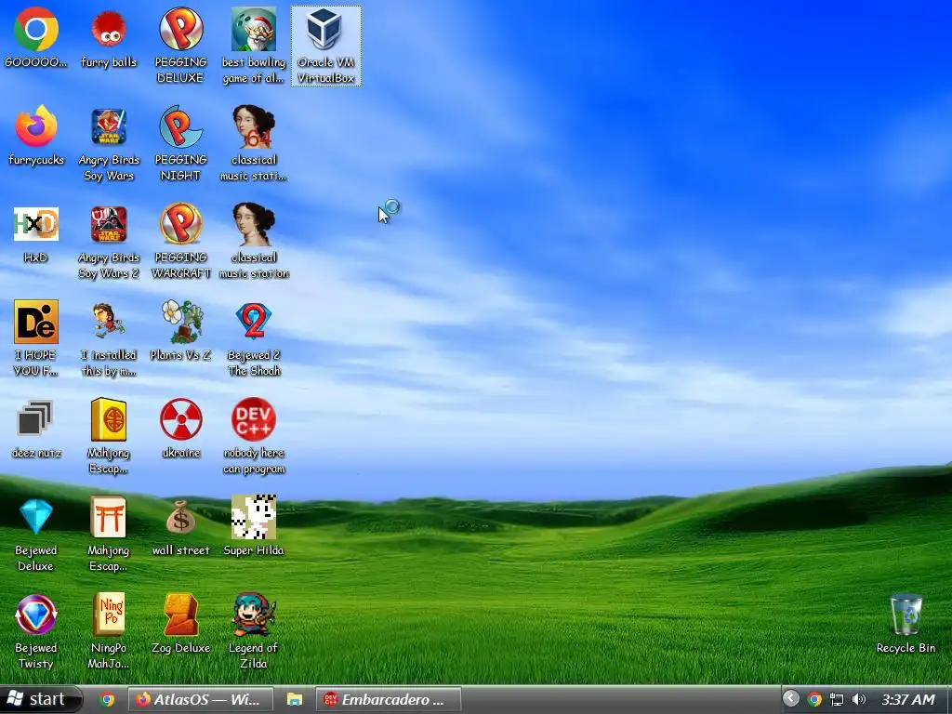This screenshot has height=714, width=952.
Task: Launch the furry balls game icon
Action: [109, 29]
